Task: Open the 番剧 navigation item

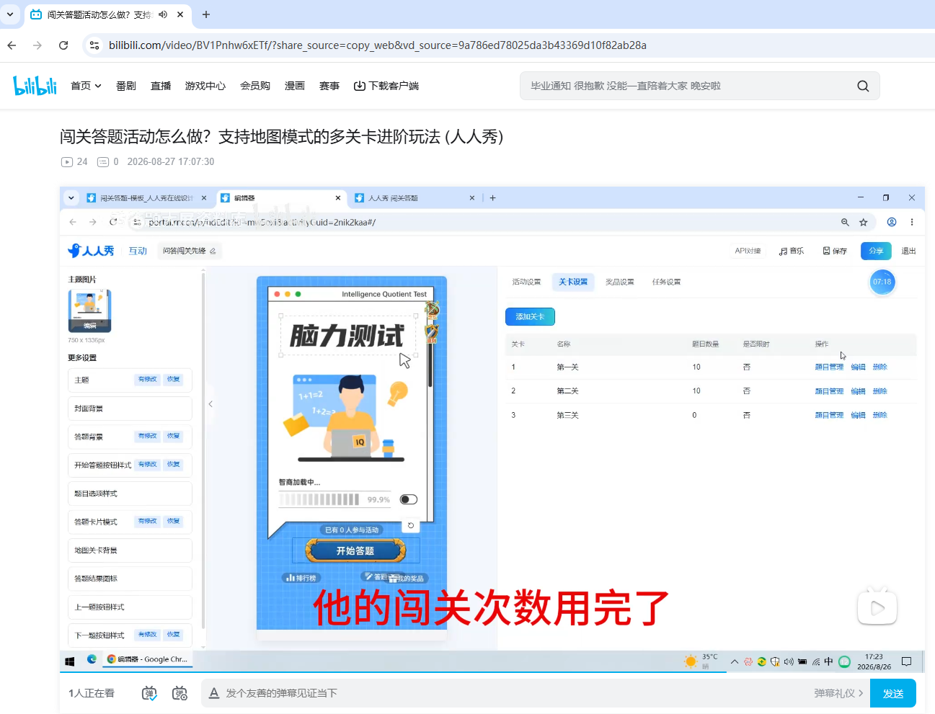Action: click(x=126, y=86)
